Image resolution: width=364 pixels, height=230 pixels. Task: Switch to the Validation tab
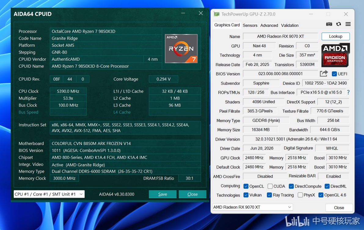[290, 25]
